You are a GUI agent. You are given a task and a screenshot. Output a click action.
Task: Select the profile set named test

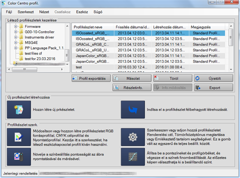[149, 67]
